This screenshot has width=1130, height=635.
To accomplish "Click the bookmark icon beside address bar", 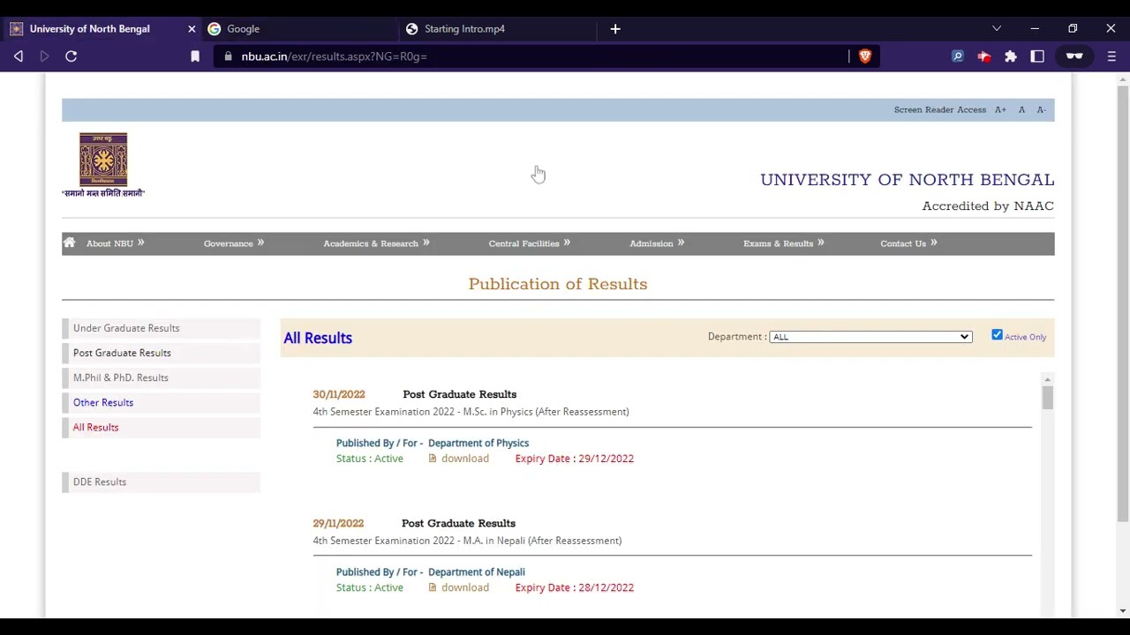I will pyautogui.click(x=195, y=56).
